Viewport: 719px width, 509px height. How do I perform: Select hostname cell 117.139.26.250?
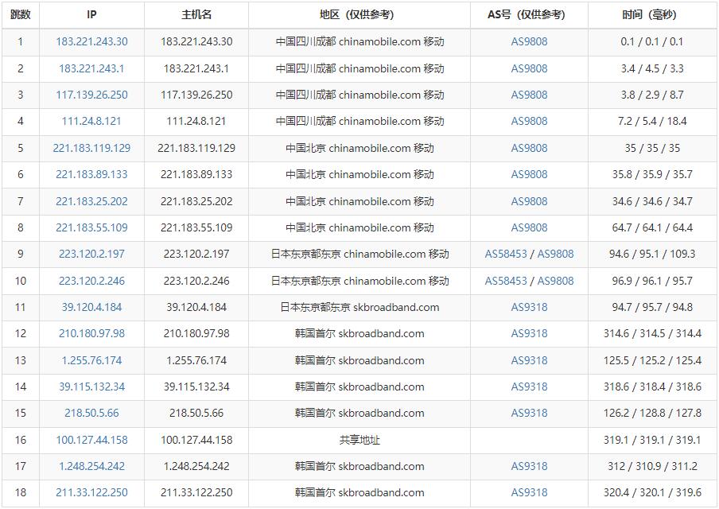196,95
